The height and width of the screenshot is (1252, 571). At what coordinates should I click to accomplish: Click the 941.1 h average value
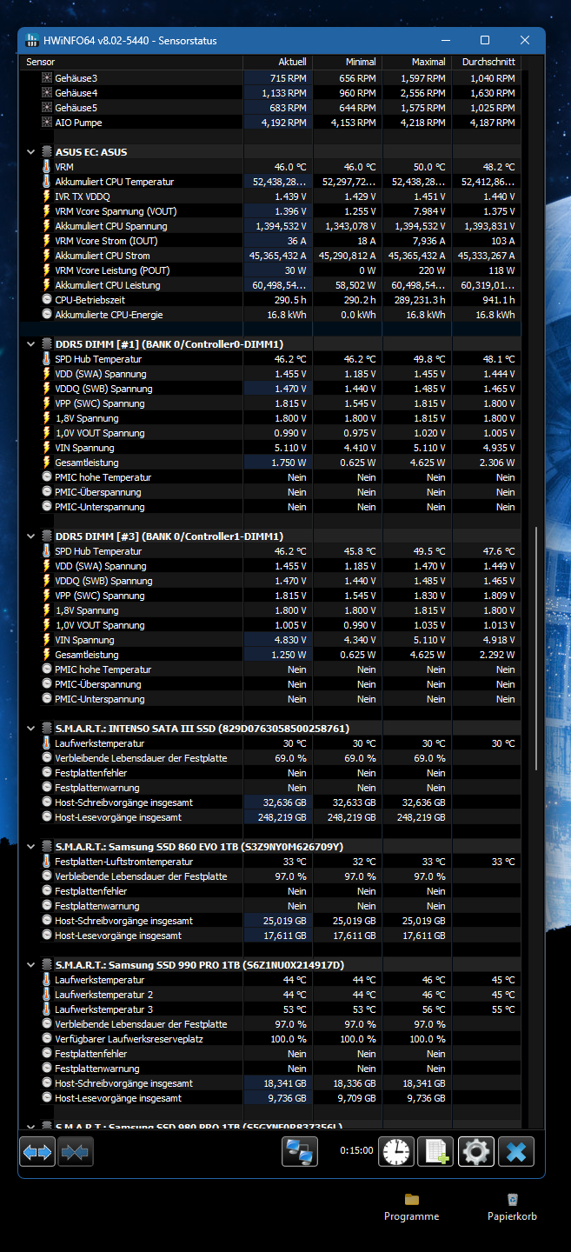click(499, 300)
